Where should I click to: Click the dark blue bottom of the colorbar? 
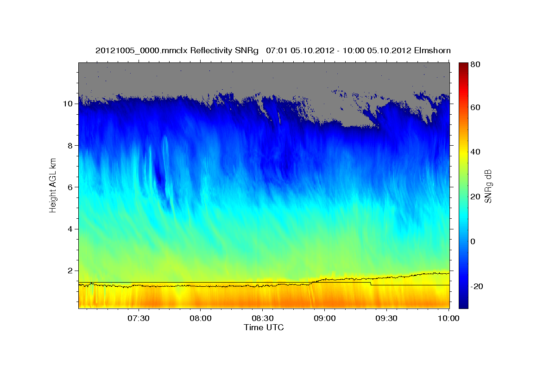pos(463,303)
